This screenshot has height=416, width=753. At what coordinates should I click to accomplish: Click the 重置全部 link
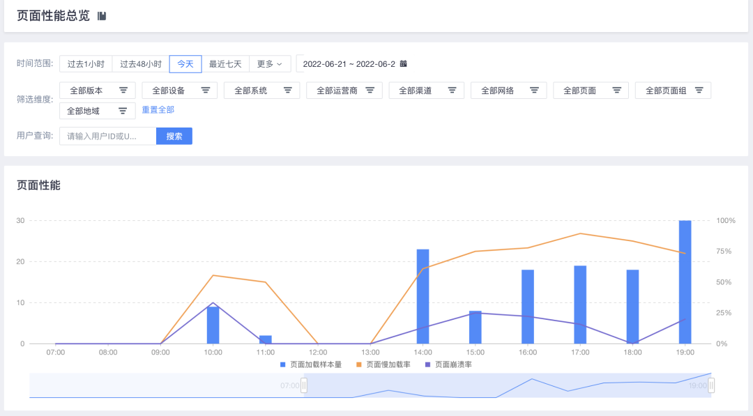tap(158, 110)
